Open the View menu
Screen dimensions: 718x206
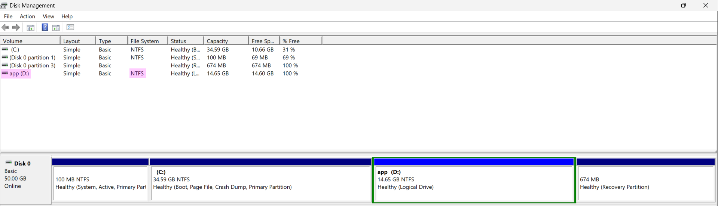point(48,16)
